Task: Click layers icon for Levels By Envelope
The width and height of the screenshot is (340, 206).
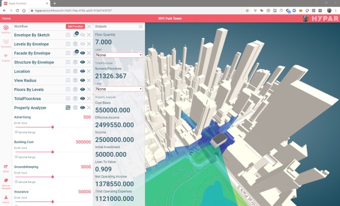Action: pos(75,44)
